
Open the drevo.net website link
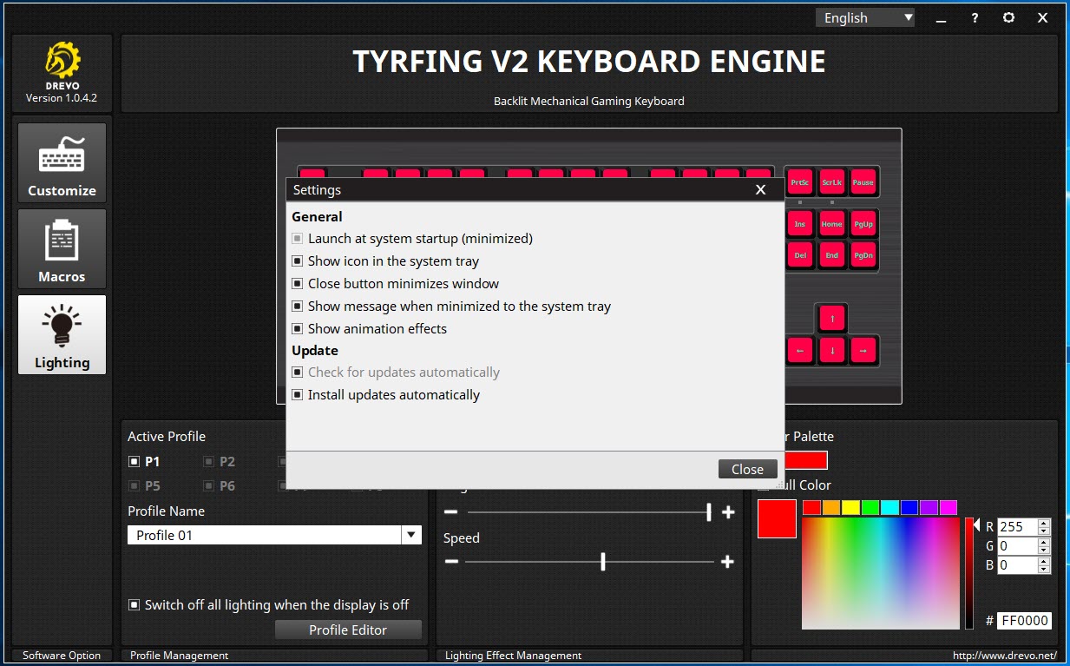tap(1004, 656)
